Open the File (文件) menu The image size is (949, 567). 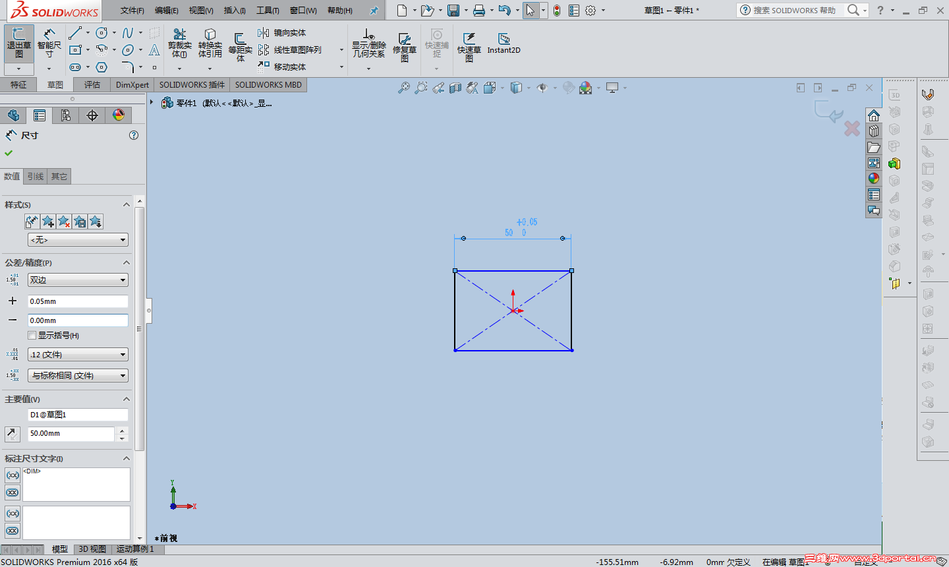click(x=132, y=11)
